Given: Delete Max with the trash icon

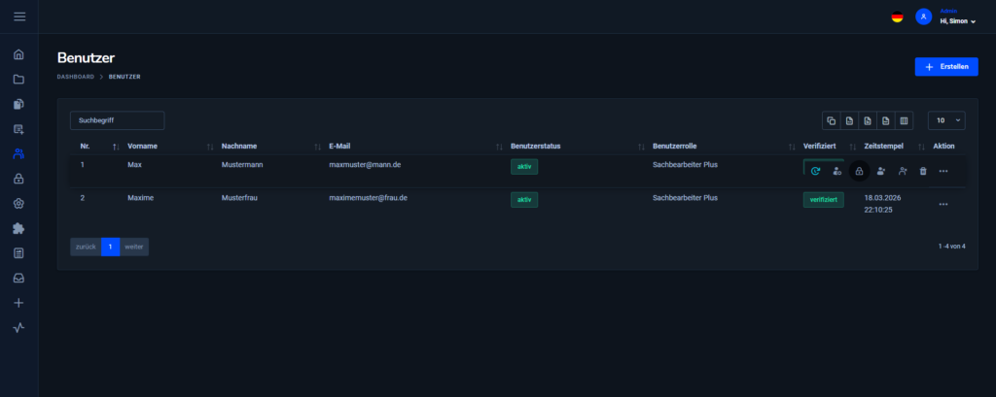Looking at the screenshot, I should (x=924, y=171).
